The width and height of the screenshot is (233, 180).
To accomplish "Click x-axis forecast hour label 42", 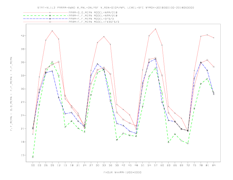I will 123,165.
